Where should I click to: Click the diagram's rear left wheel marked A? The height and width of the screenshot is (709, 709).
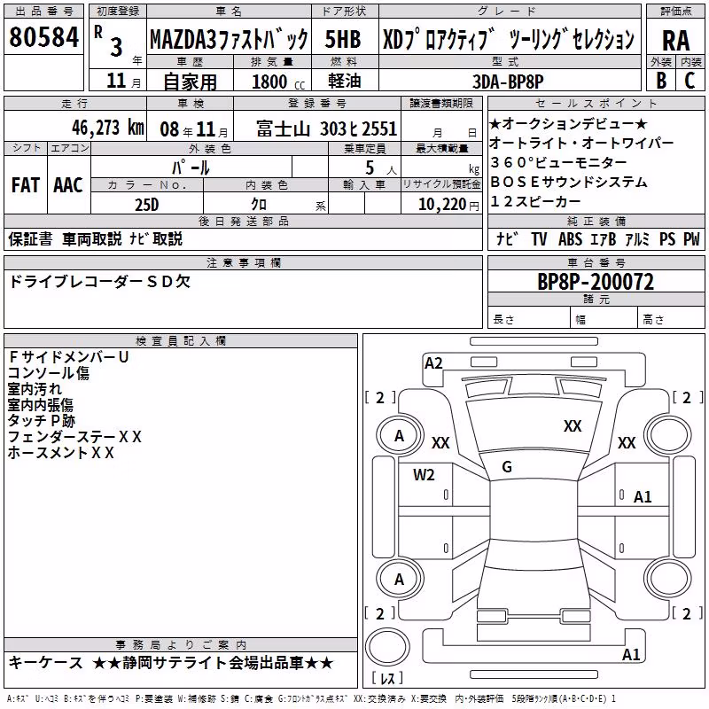click(399, 580)
